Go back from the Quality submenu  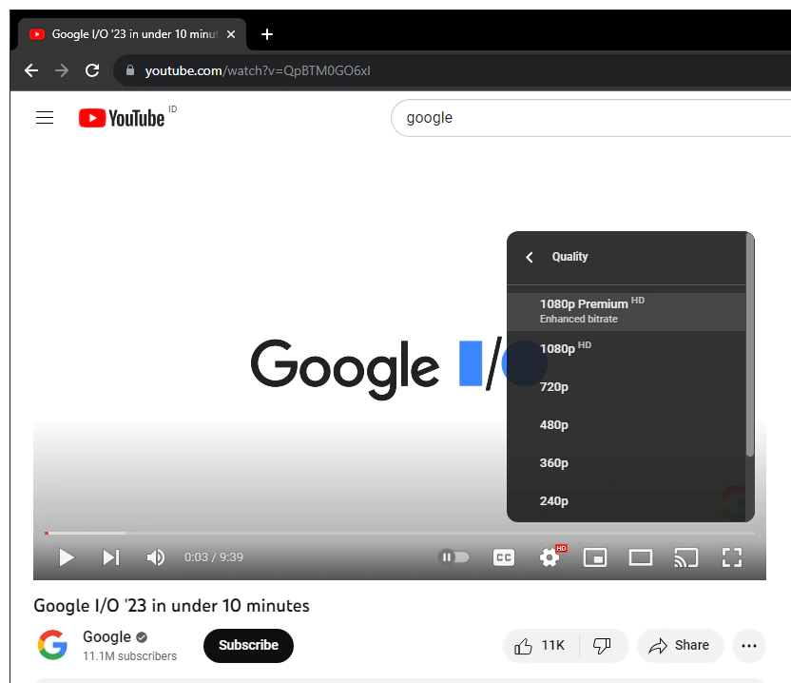(530, 257)
